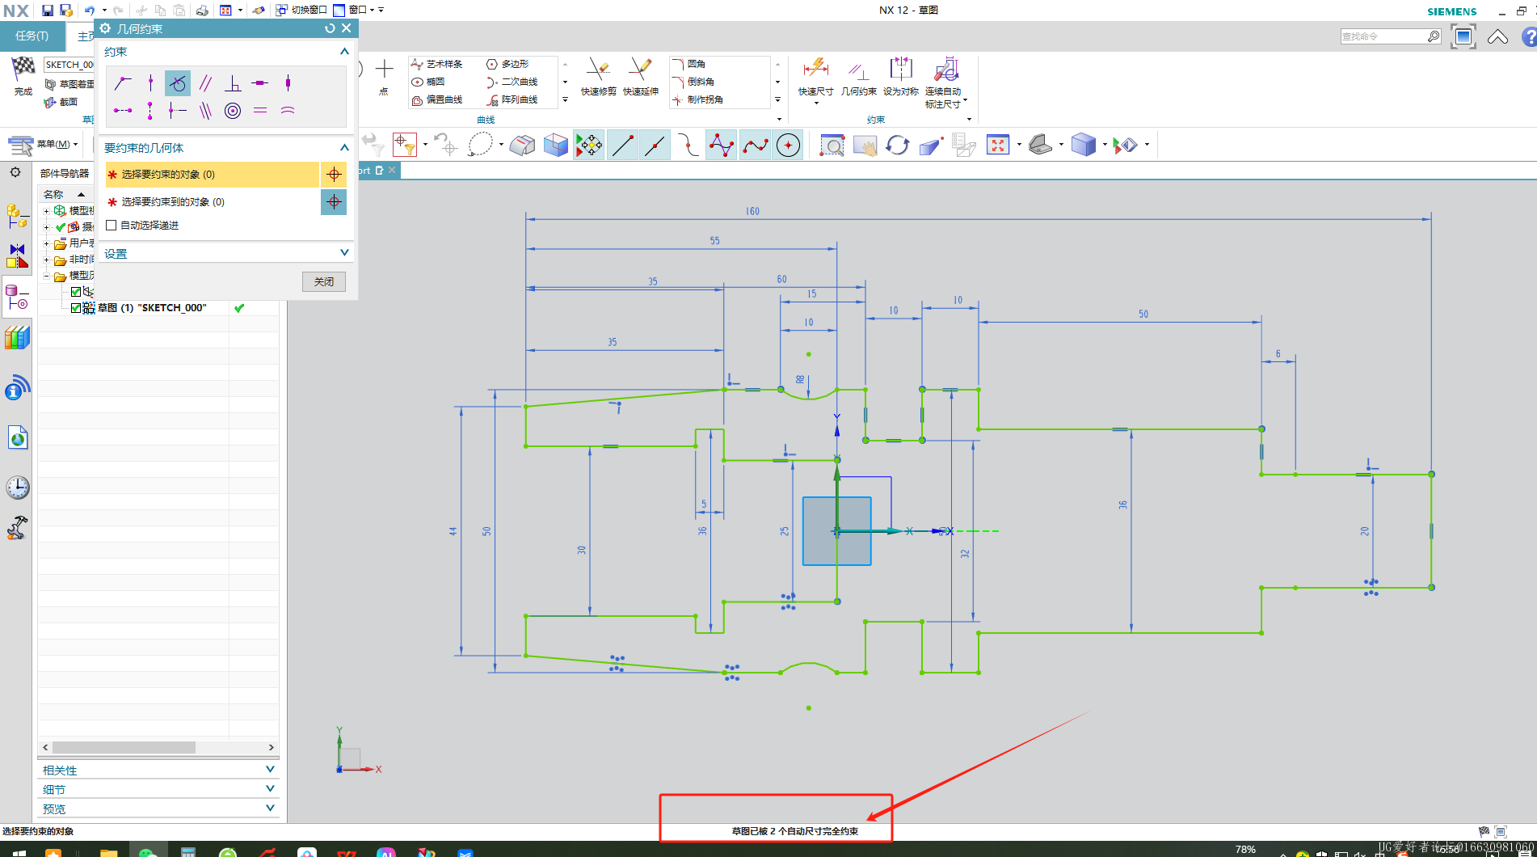Click the 切换窗口 menu item
The image size is (1537, 857).
coord(301,10)
